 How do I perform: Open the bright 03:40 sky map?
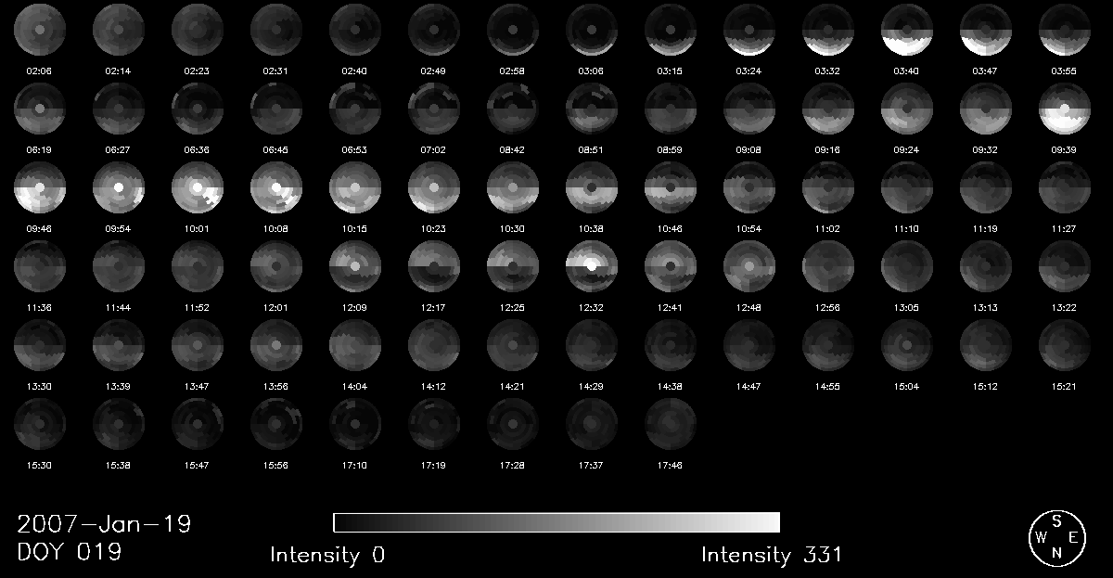(907, 30)
